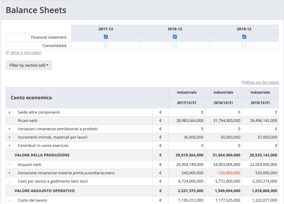Click minus sign beside Acquisti netti
This screenshot has width=284, height=204.
pos(10,165)
